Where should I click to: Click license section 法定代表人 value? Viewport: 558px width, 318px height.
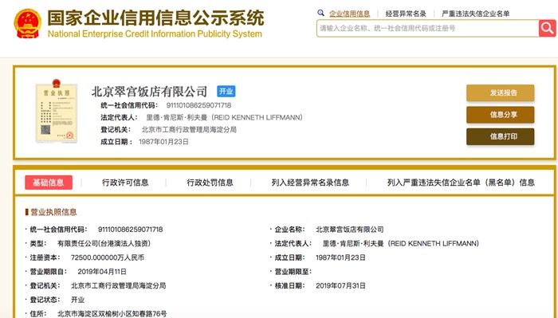pos(401,243)
